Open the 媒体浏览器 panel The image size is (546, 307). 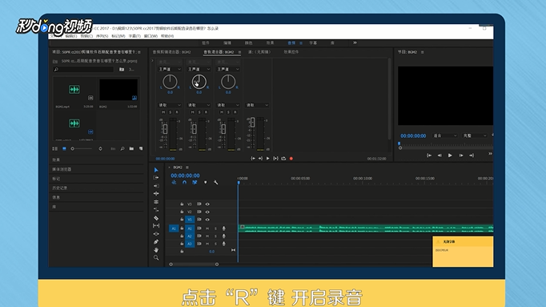pos(62,169)
